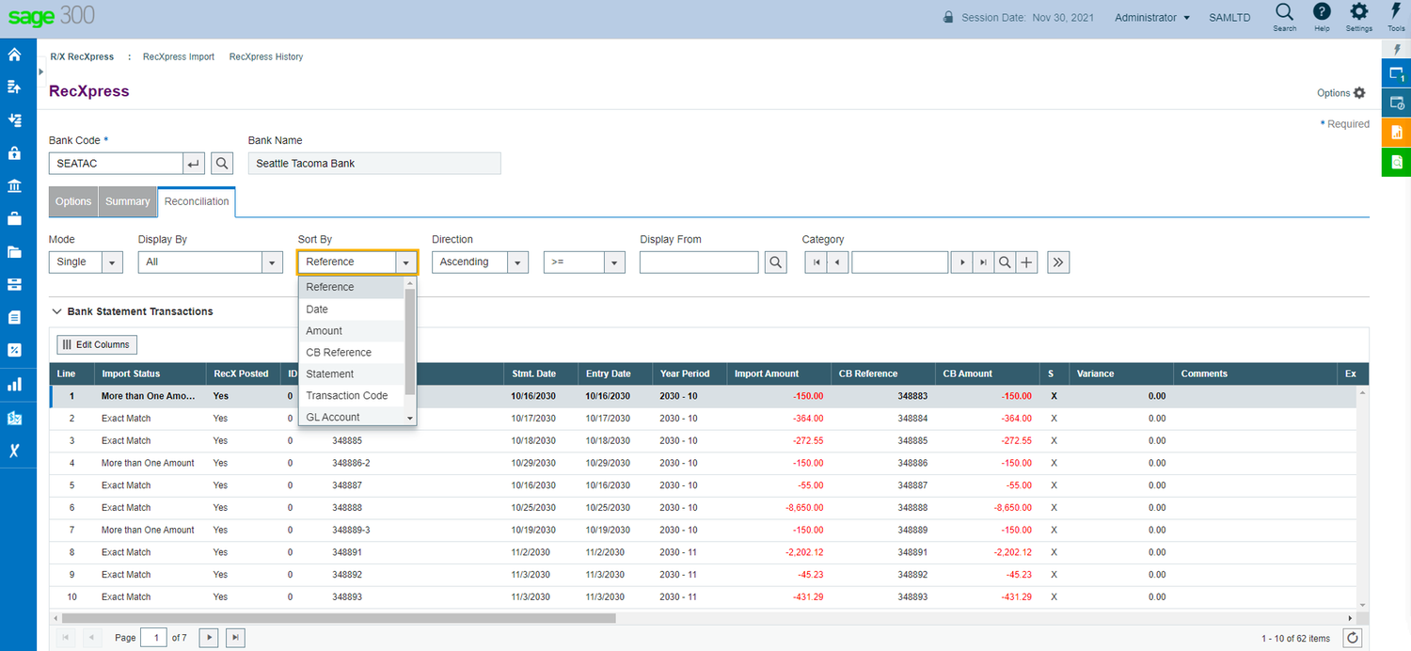Click the Edit Columns button

[97, 344]
